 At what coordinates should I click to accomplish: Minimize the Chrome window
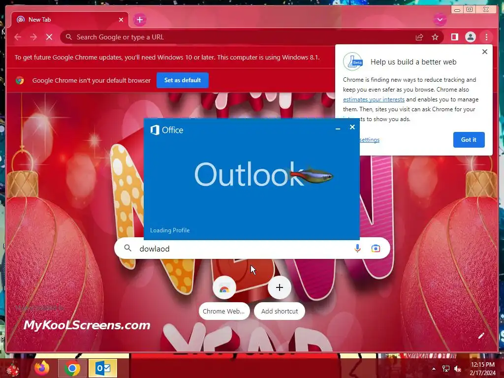click(x=457, y=10)
